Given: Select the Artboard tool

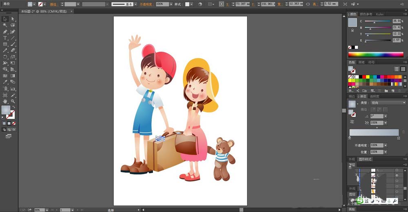Looking at the screenshot, I should point(5,95).
